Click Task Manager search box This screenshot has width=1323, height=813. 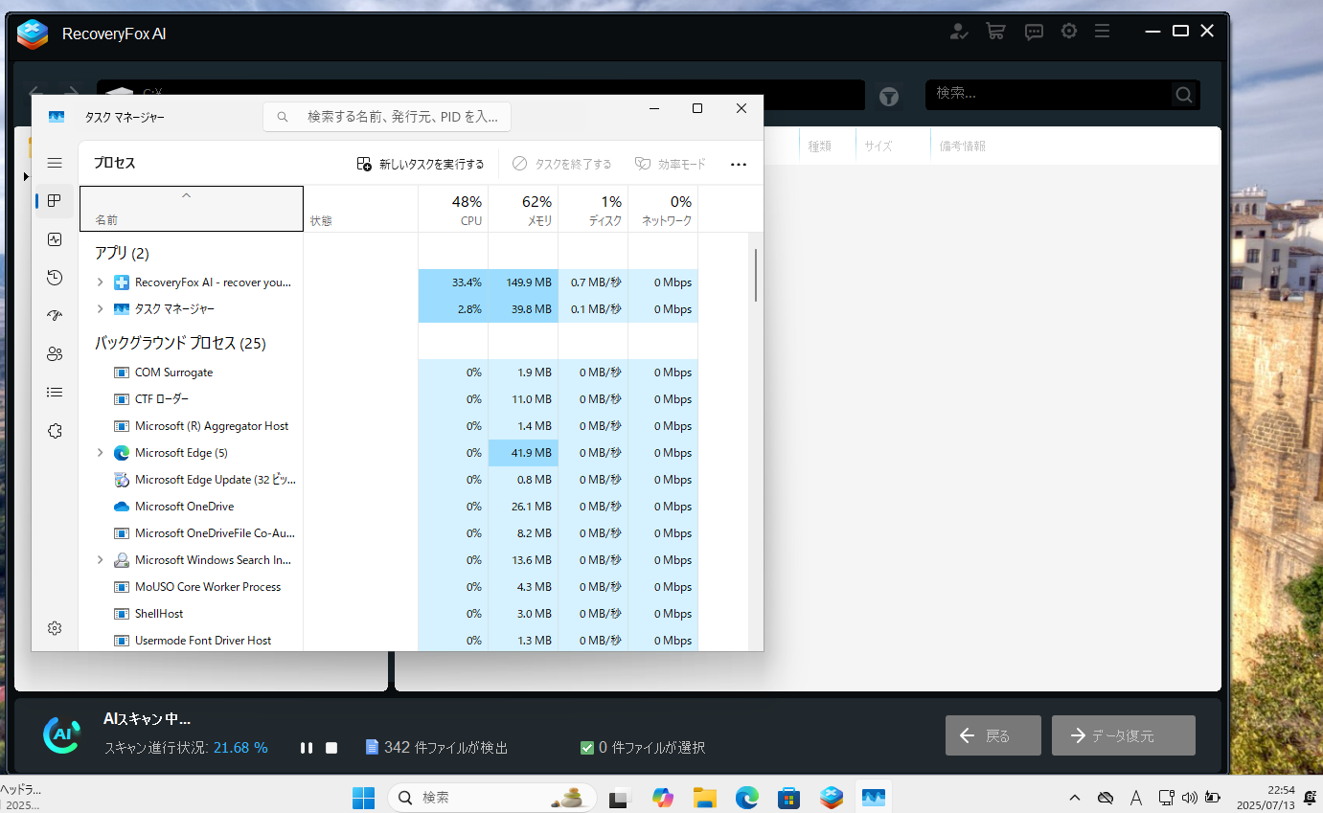coord(387,117)
